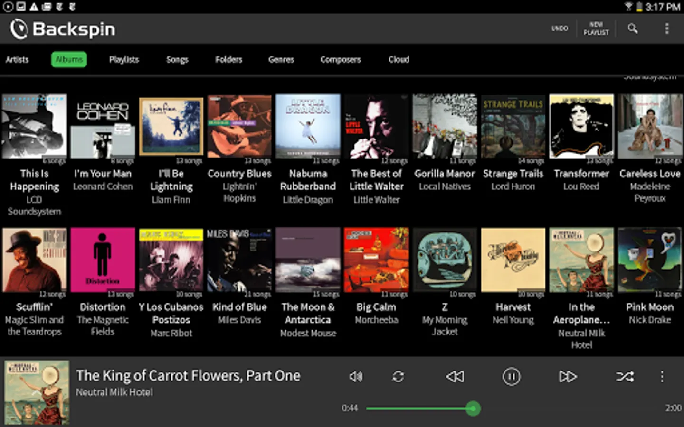684x427 pixels.
Task: Select Gorilla Manor album cover
Action: (445, 126)
